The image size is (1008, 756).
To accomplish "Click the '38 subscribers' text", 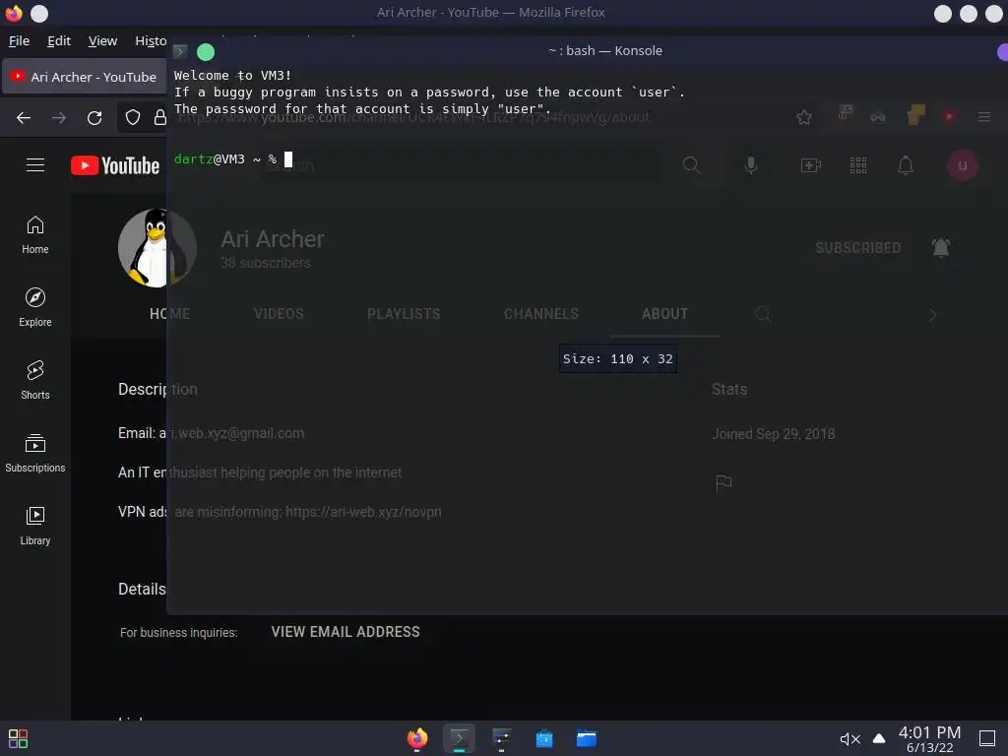I will [x=266, y=263].
